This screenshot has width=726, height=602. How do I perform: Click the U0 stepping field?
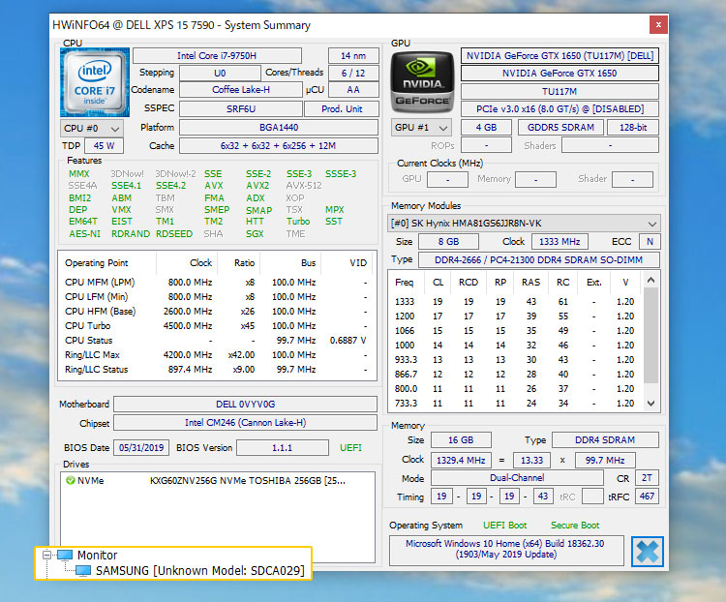click(x=220, y=74)
